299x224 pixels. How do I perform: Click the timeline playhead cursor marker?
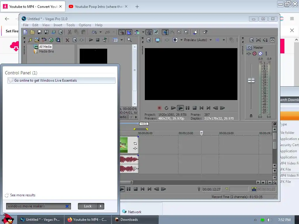(x=201, y=133)
